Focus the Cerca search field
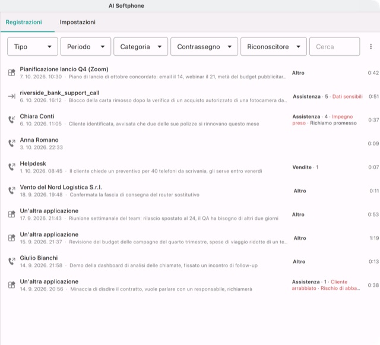Viewport: 380px width, 345px height. click(x=334, y=46)
